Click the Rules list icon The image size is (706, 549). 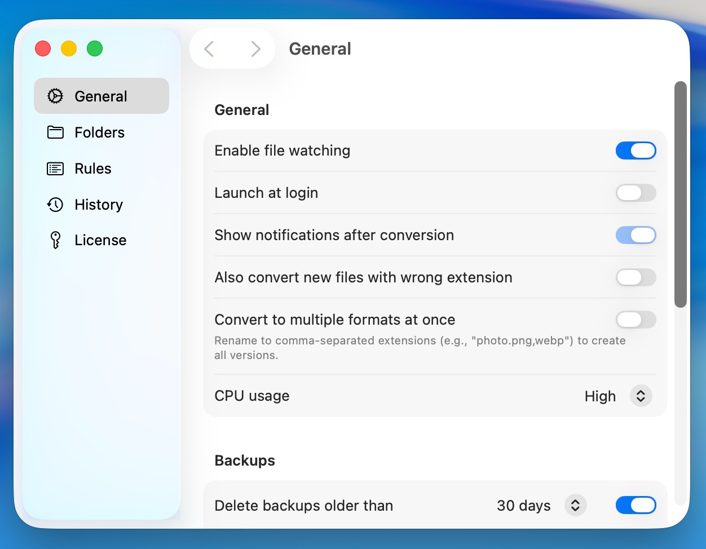coord(55,169)
